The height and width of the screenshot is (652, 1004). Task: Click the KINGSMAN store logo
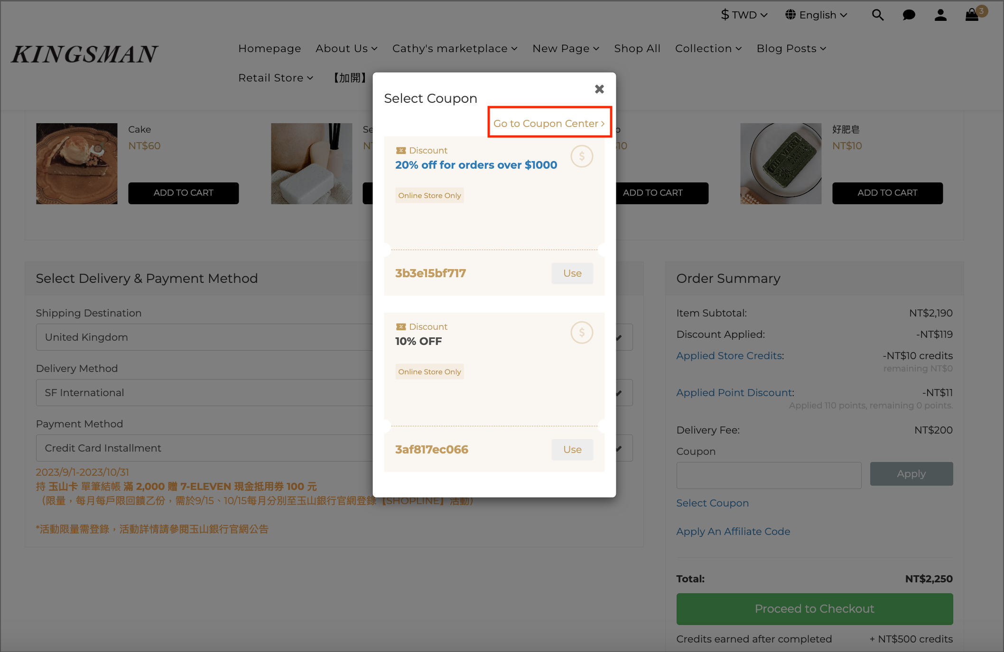(x=84, y=54)
